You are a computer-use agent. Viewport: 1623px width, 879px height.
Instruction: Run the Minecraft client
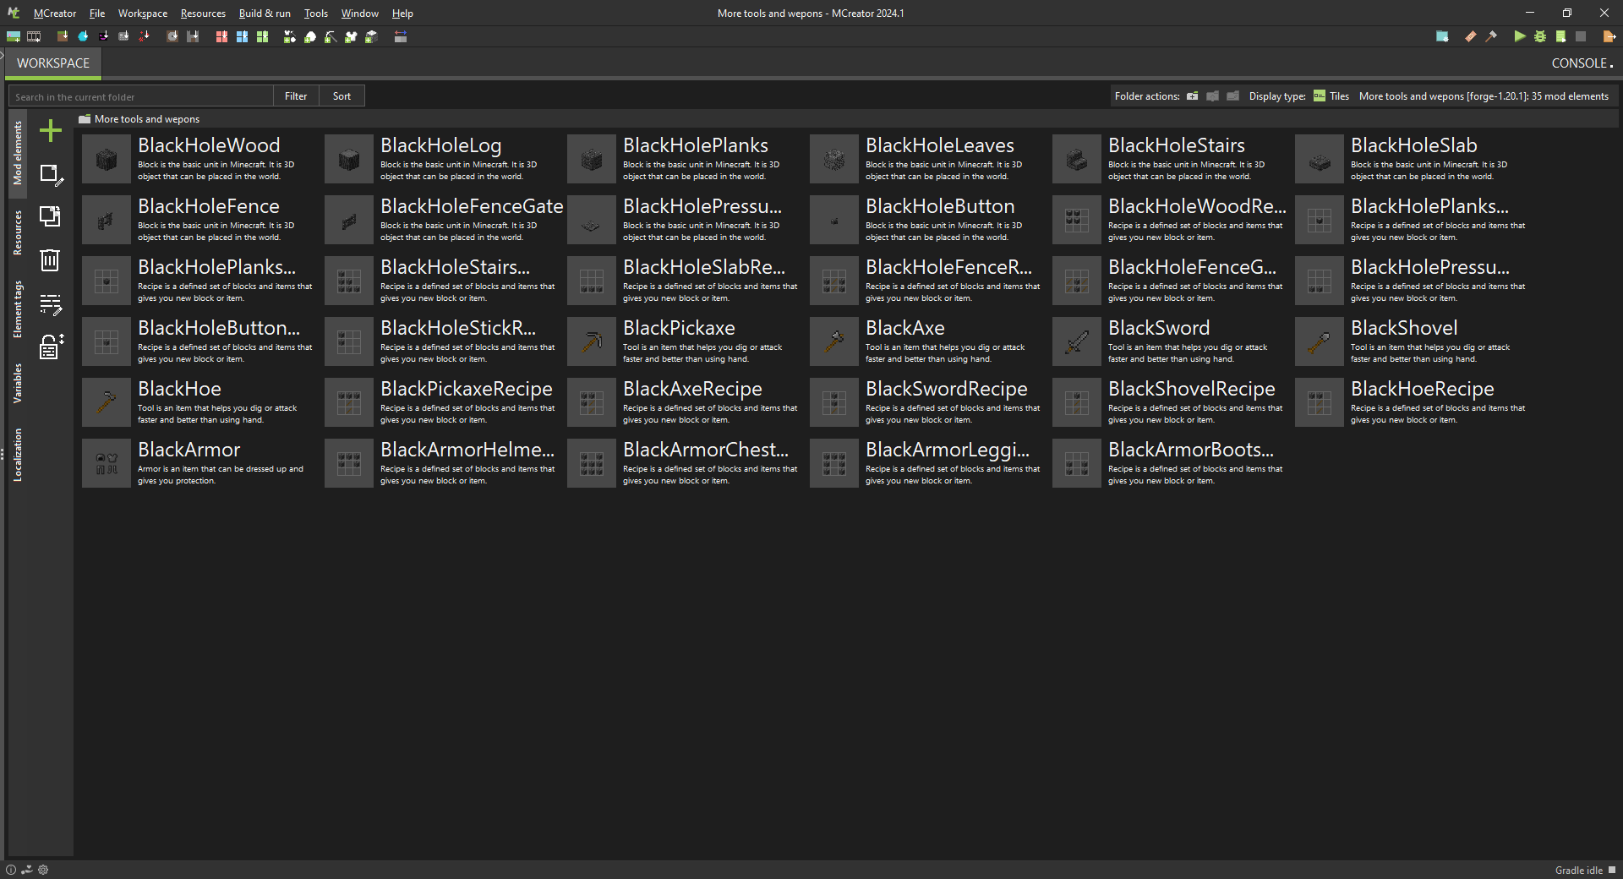click(1518, 36)
